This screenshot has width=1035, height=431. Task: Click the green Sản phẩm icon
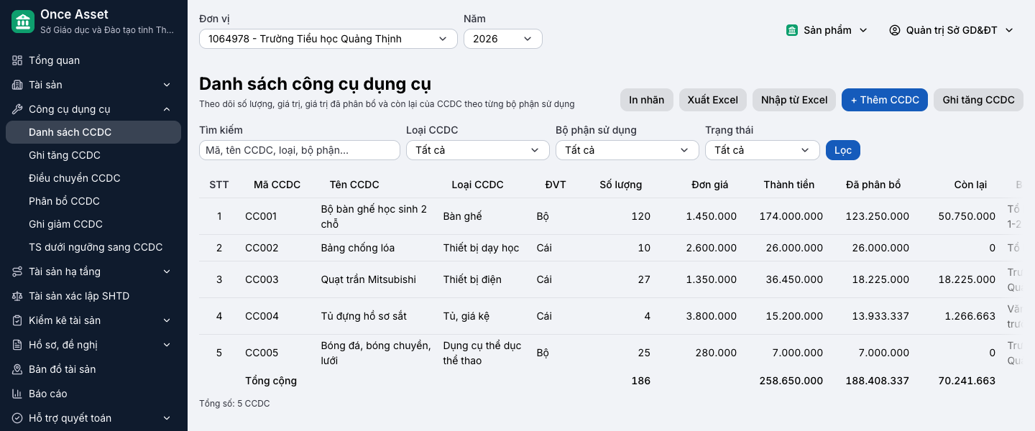[792, 30]
